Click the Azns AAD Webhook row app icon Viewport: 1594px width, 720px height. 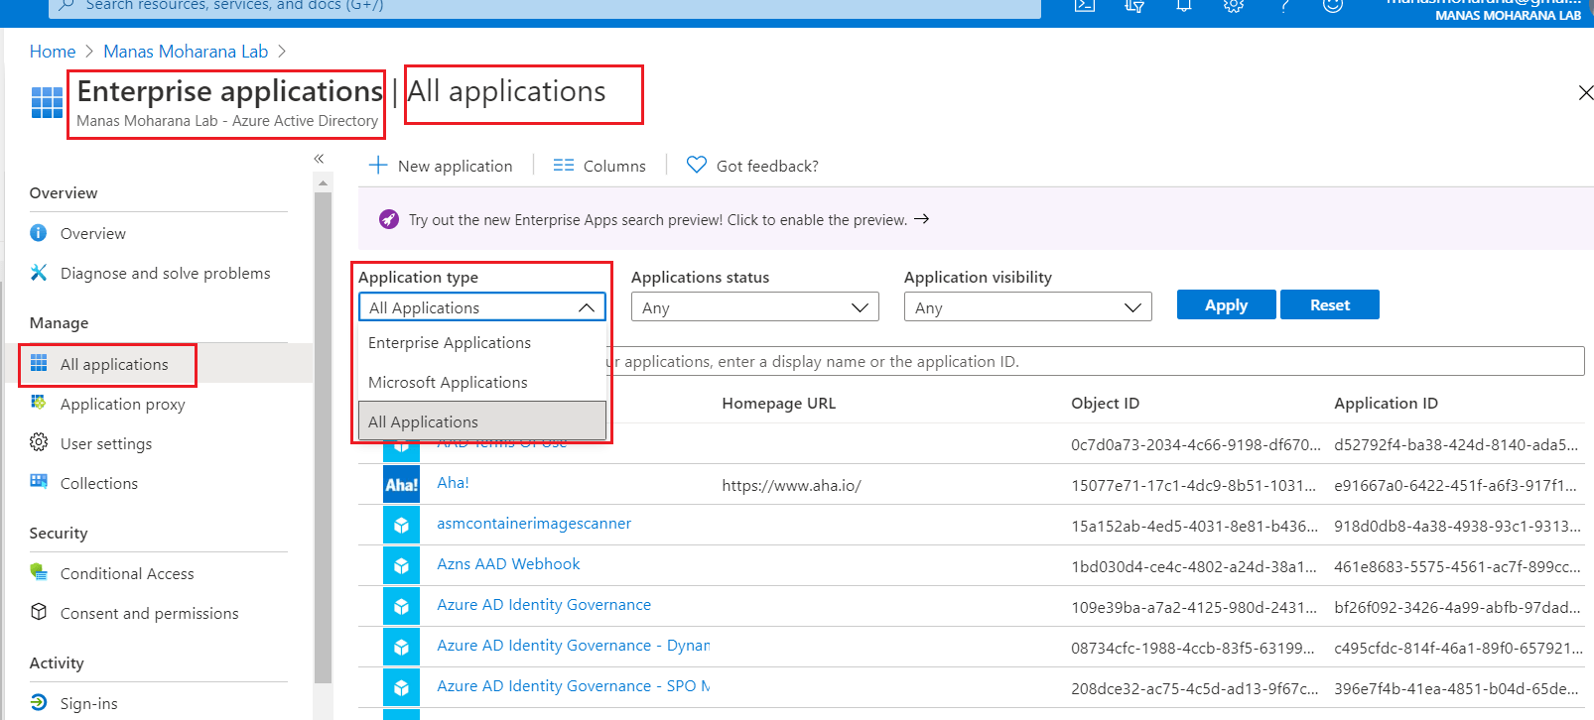402,565
